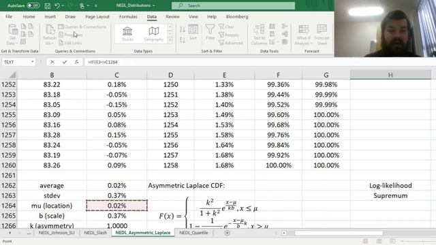Viewport: 436px width, 245px height.
Task: Click the Select All corner triangle
Action: click(12, 75)
